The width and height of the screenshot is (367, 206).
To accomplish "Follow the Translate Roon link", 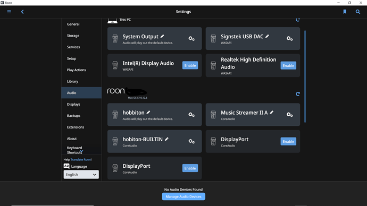I will (x=81, y=159).
